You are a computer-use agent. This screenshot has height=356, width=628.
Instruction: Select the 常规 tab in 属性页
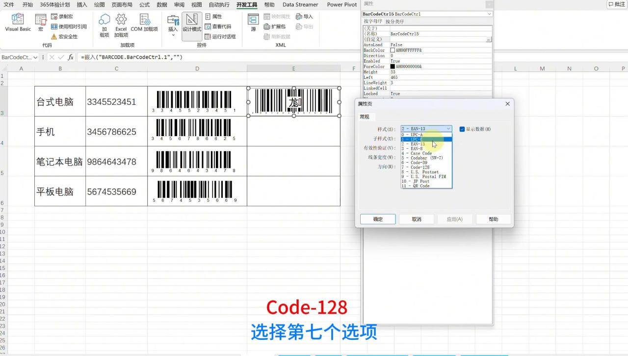(x=365, y=117)
